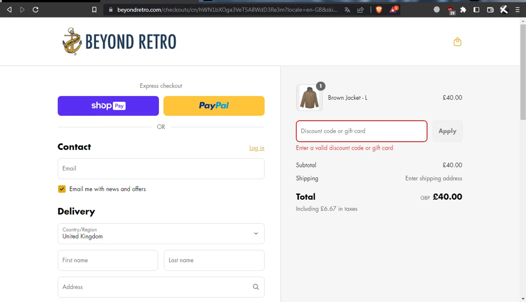Follow the Log in link
526x302 pixels.
257,148
